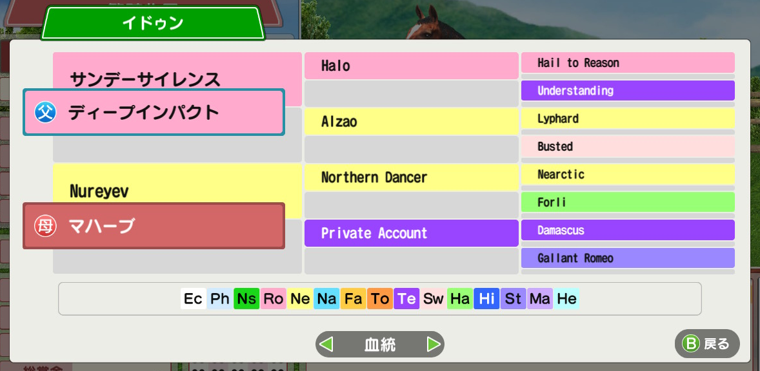The width and height of the screenshot is (760, 371).
Task: Click the Ph bloodline color swatch
Action: [x=220, y=299]
